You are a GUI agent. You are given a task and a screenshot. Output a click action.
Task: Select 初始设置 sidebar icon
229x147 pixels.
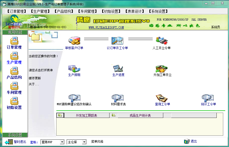pyautogui.click(x=14, y=101)
